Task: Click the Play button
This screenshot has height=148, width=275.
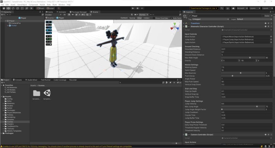Action: pos(133,8)
